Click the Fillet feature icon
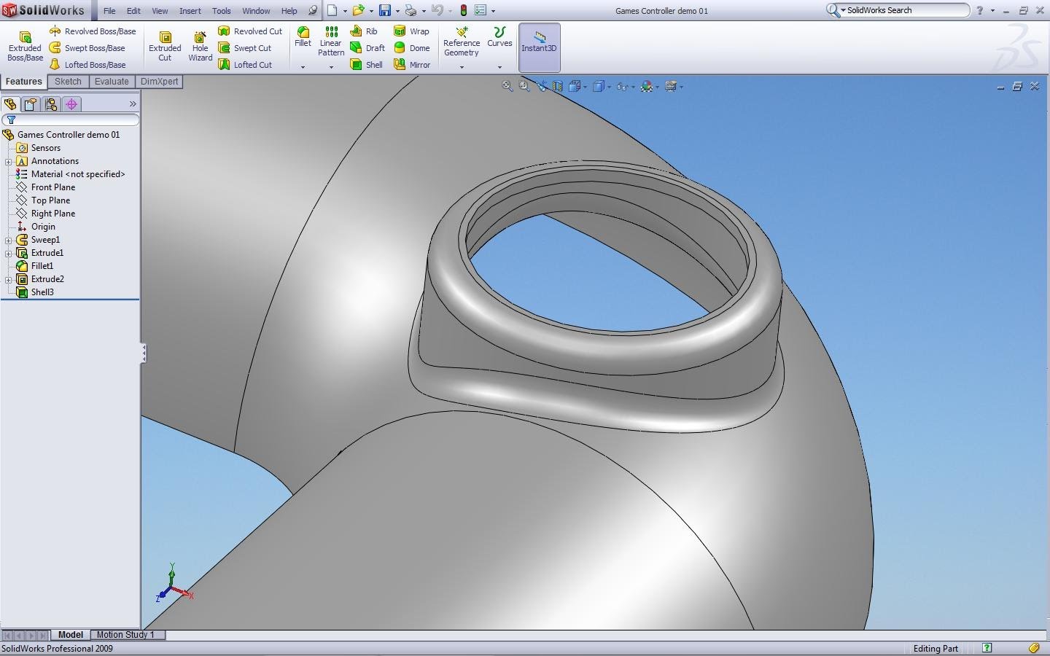This screenshot has width=1050, height=656. click(303, 36)
